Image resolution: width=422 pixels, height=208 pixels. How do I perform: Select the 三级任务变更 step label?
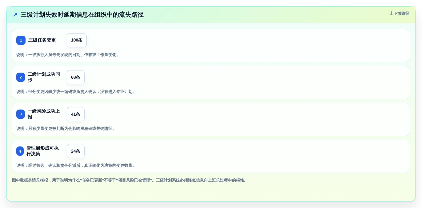pos(42,40)
